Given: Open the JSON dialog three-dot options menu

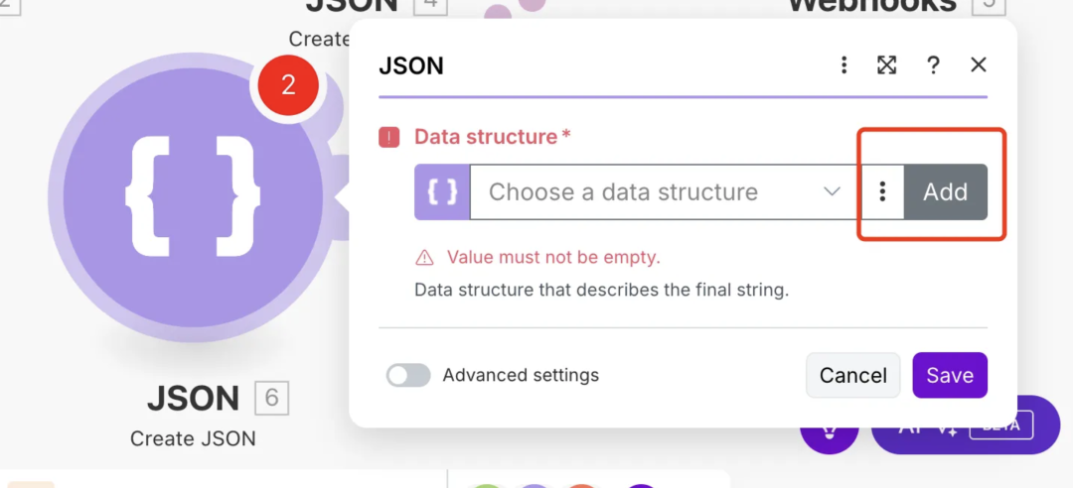Looking at the screenshot, I should 843,65.
